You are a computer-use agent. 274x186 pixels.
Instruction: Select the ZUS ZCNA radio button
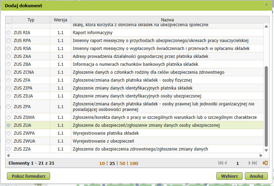pos(8,72)
